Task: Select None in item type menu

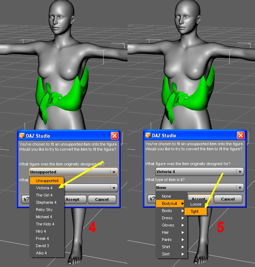Action: [172, 196]
